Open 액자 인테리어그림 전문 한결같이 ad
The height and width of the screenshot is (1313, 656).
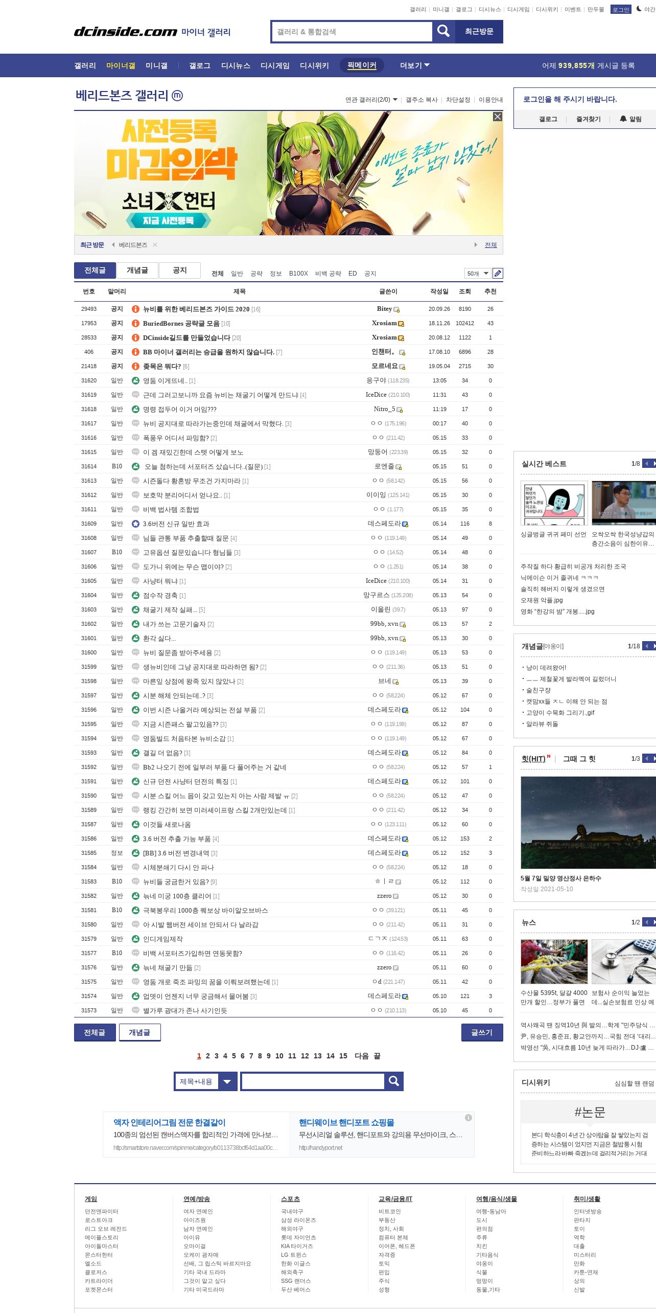click(x=170, y=1122)
